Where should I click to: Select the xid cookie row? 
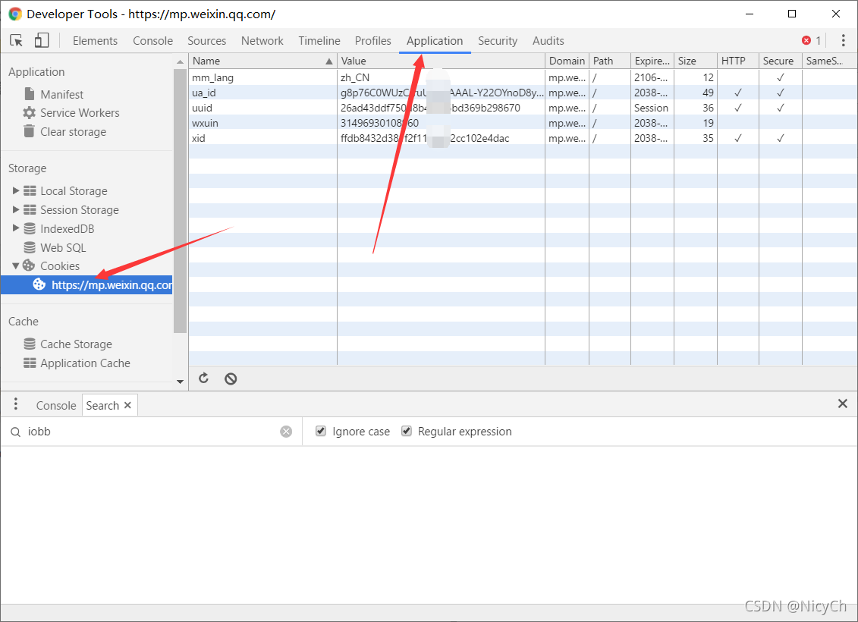coord(523,138)
